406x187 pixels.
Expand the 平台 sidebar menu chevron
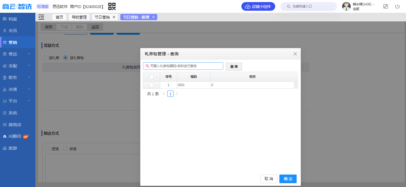pos(29,101)
